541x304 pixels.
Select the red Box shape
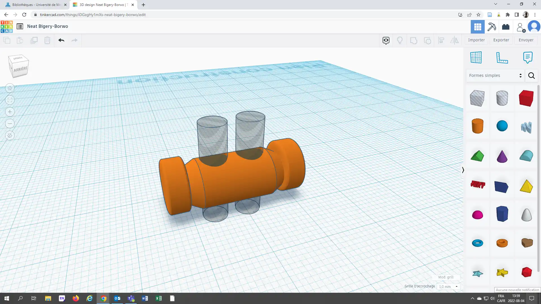coord(526,98)
